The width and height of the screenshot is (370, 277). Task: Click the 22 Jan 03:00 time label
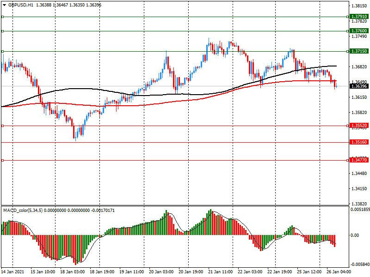(x=250, y=271)
